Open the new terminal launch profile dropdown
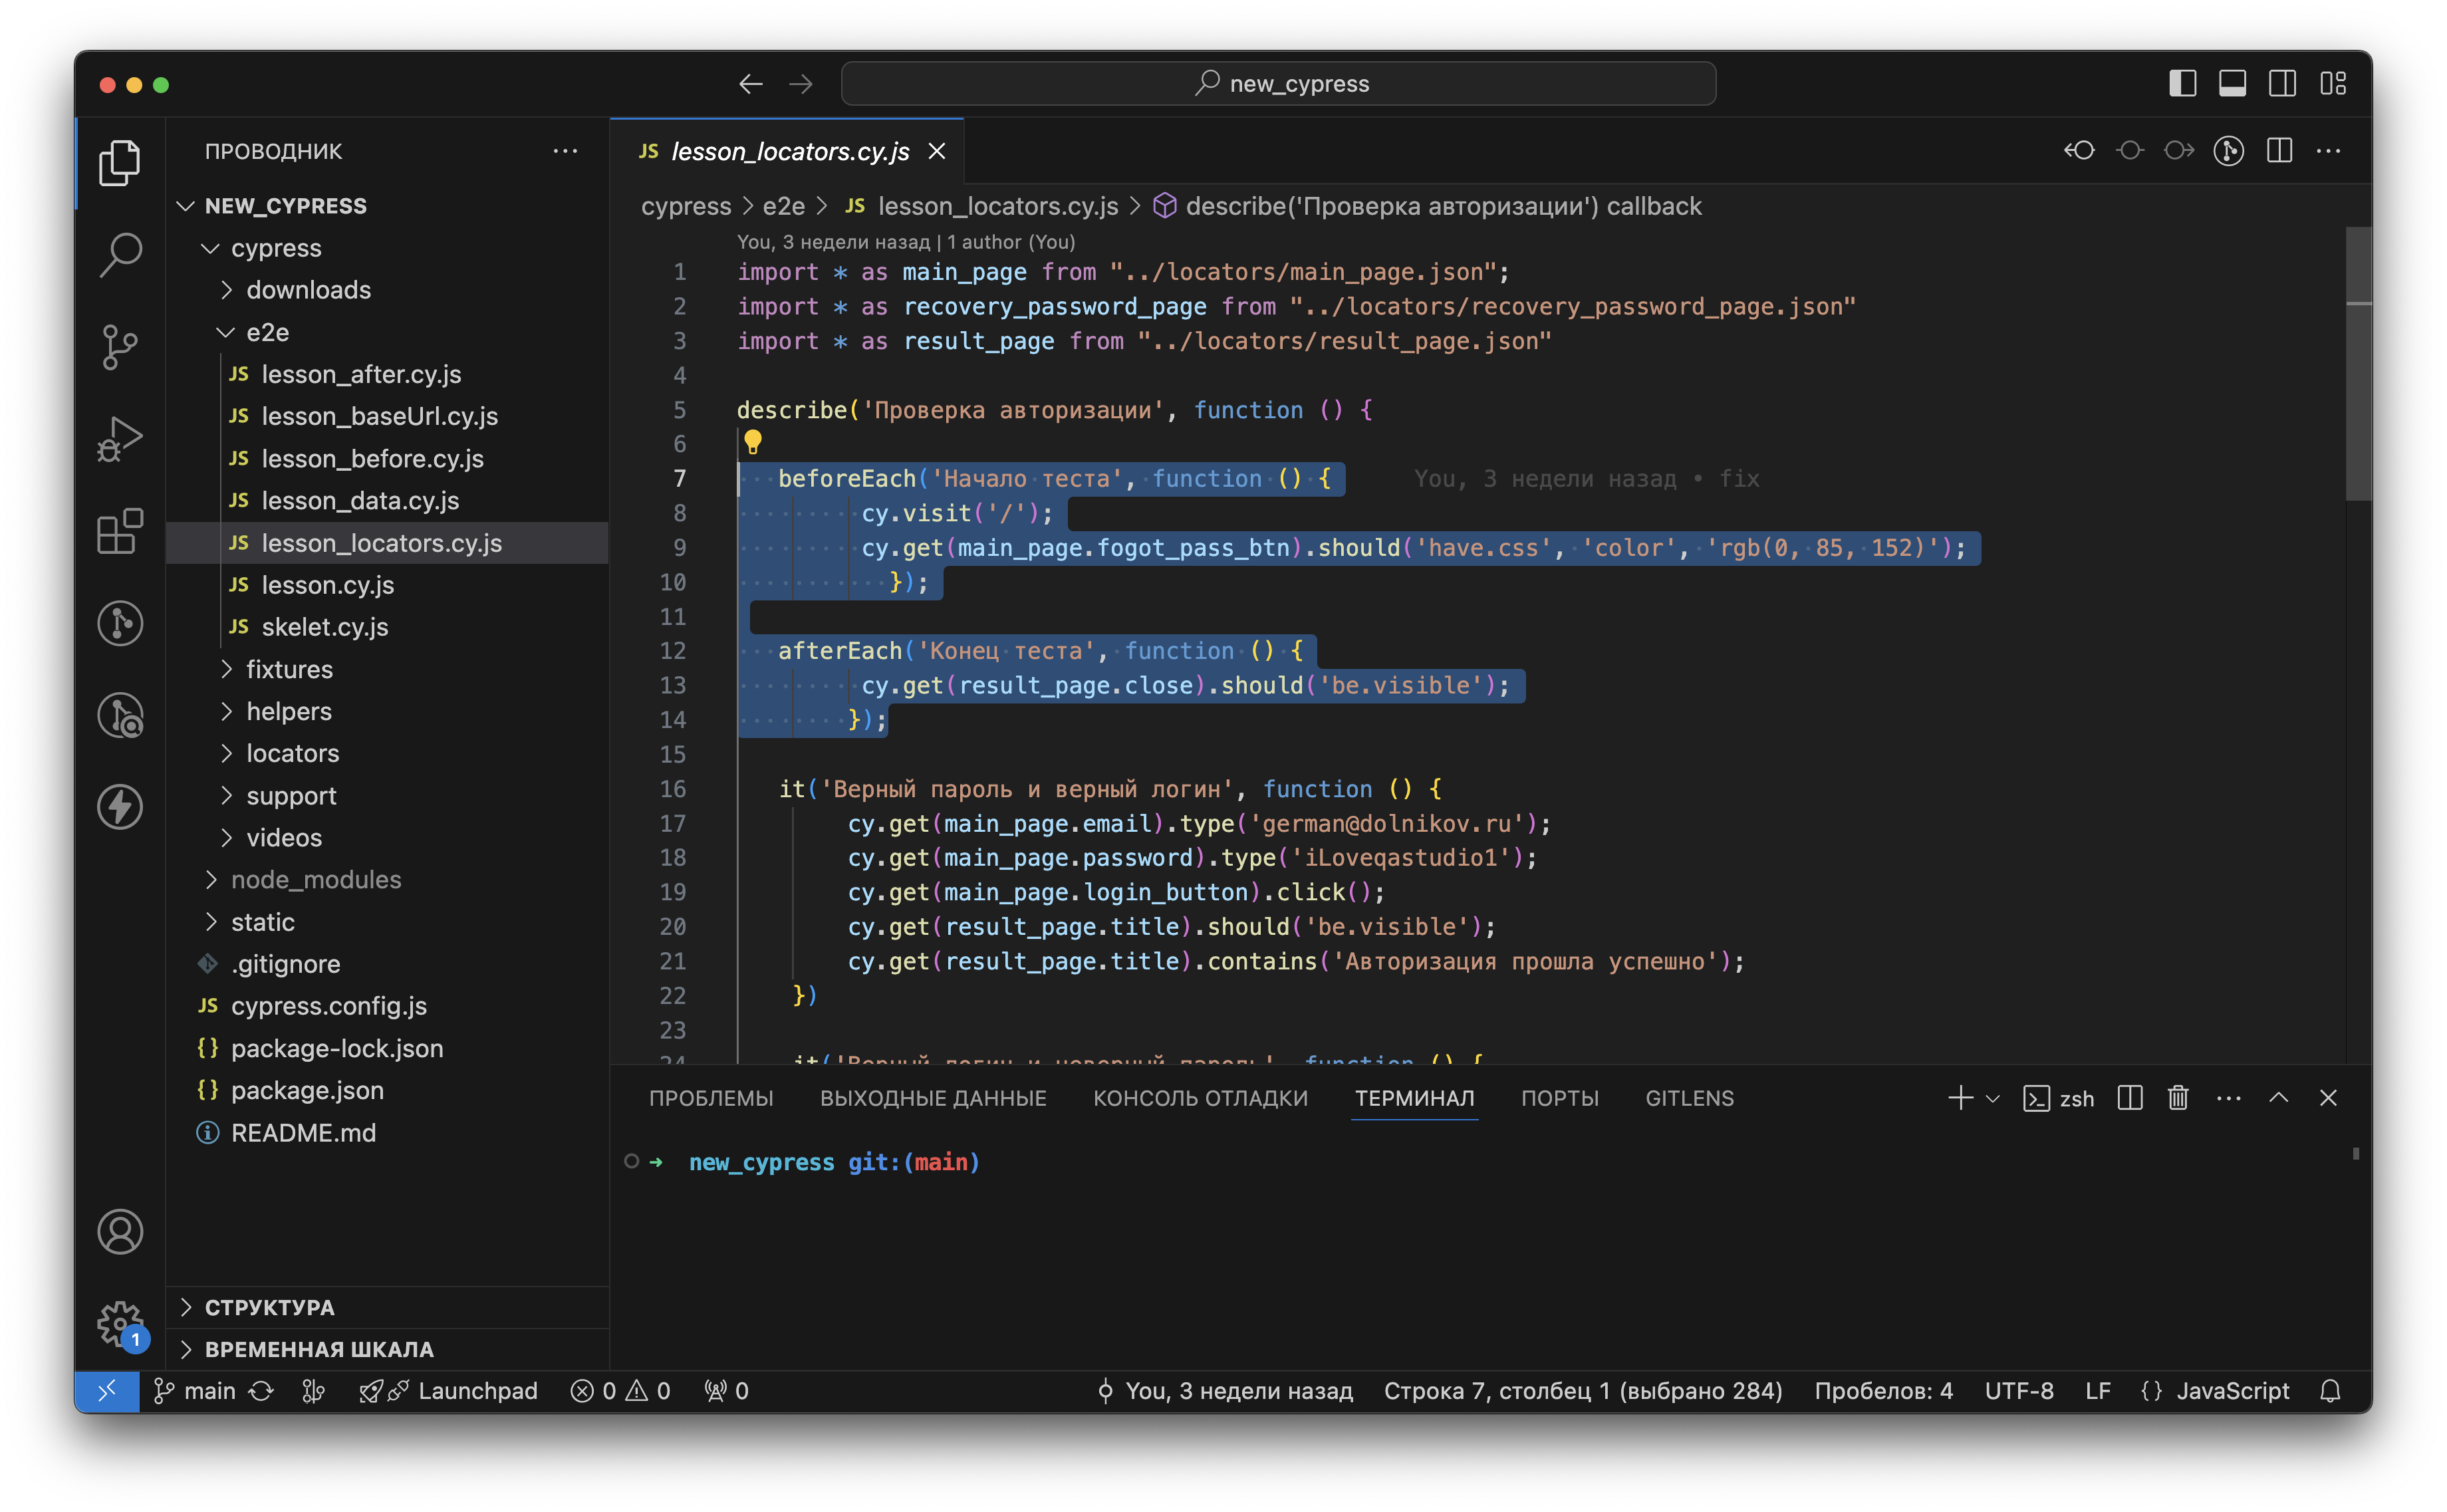Screen dimensions: 2447x1512 point(1992,1098)
